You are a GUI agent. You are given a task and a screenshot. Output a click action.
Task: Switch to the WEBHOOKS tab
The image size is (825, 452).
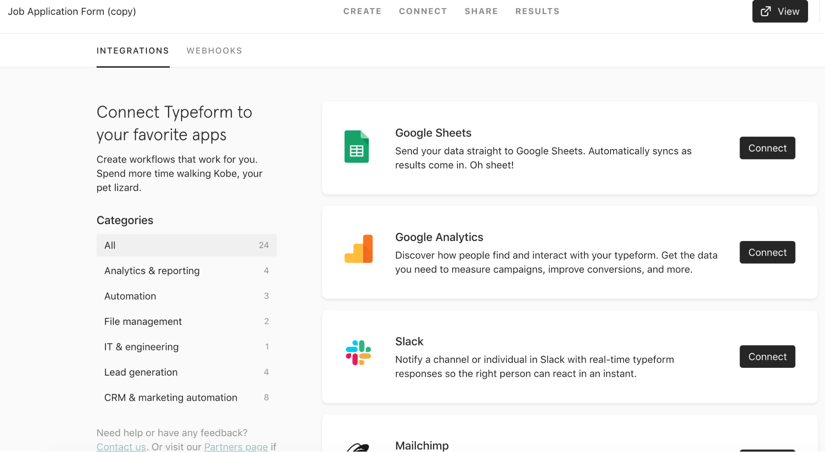coord(214,51)
